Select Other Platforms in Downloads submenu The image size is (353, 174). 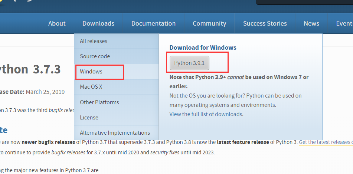pyautogui.click(x=117, y=102)
